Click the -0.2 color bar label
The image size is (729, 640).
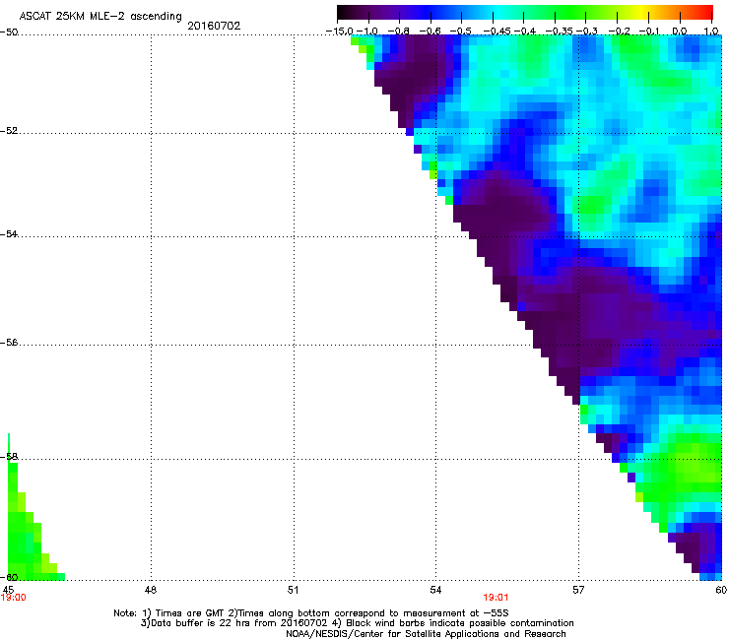[x=620, y=32]
